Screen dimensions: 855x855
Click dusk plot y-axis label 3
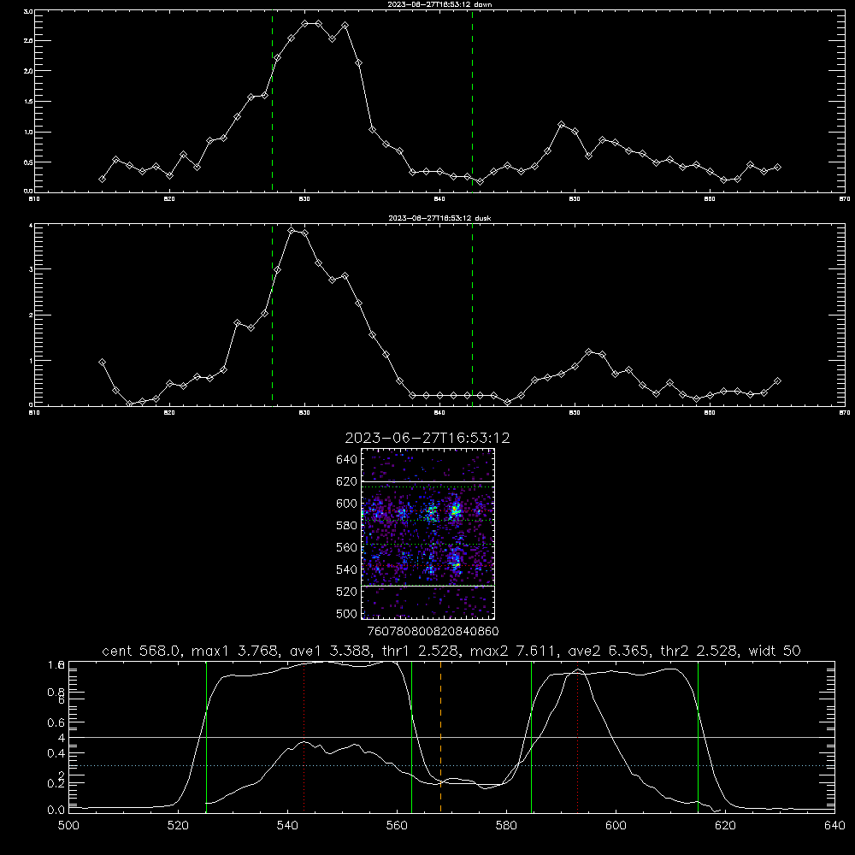pos(31,269)
